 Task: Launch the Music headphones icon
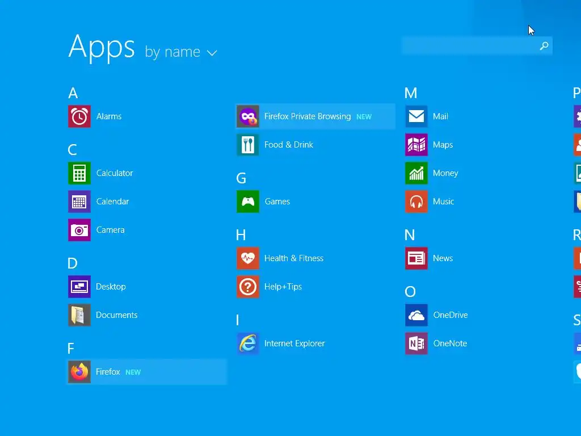point(416,202)
